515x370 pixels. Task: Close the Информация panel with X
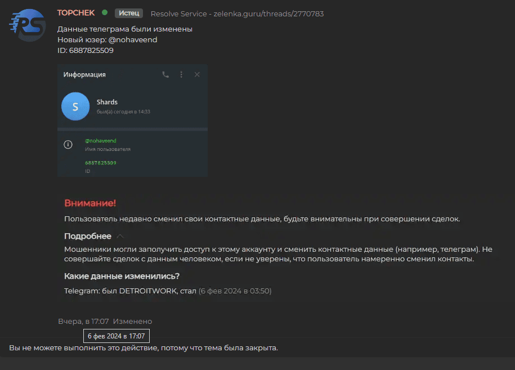click(197, 74)
